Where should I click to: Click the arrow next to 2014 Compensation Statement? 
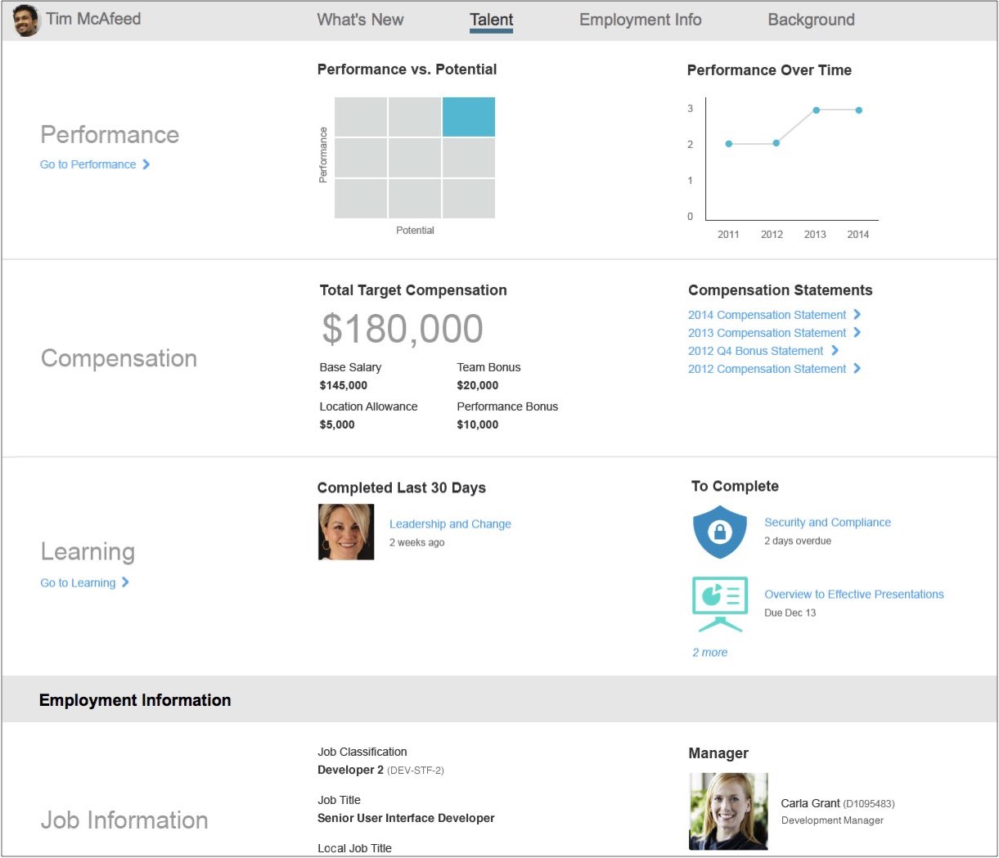pyautogui.click(x=857, y=315)
